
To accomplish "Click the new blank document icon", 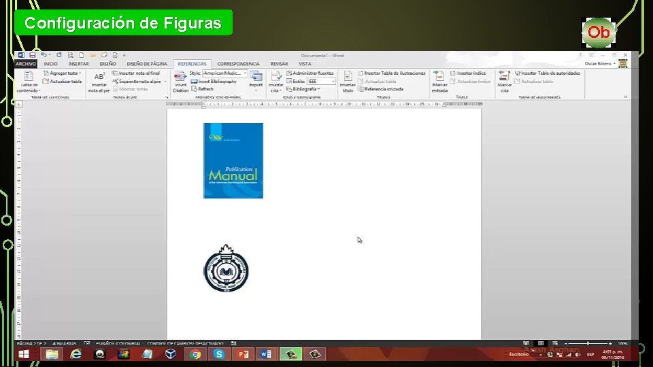I will click(82, 55).
